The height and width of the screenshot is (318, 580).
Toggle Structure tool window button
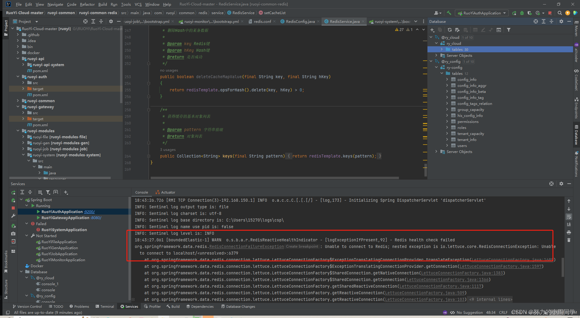pyautogui.click(x=6, y=289)
